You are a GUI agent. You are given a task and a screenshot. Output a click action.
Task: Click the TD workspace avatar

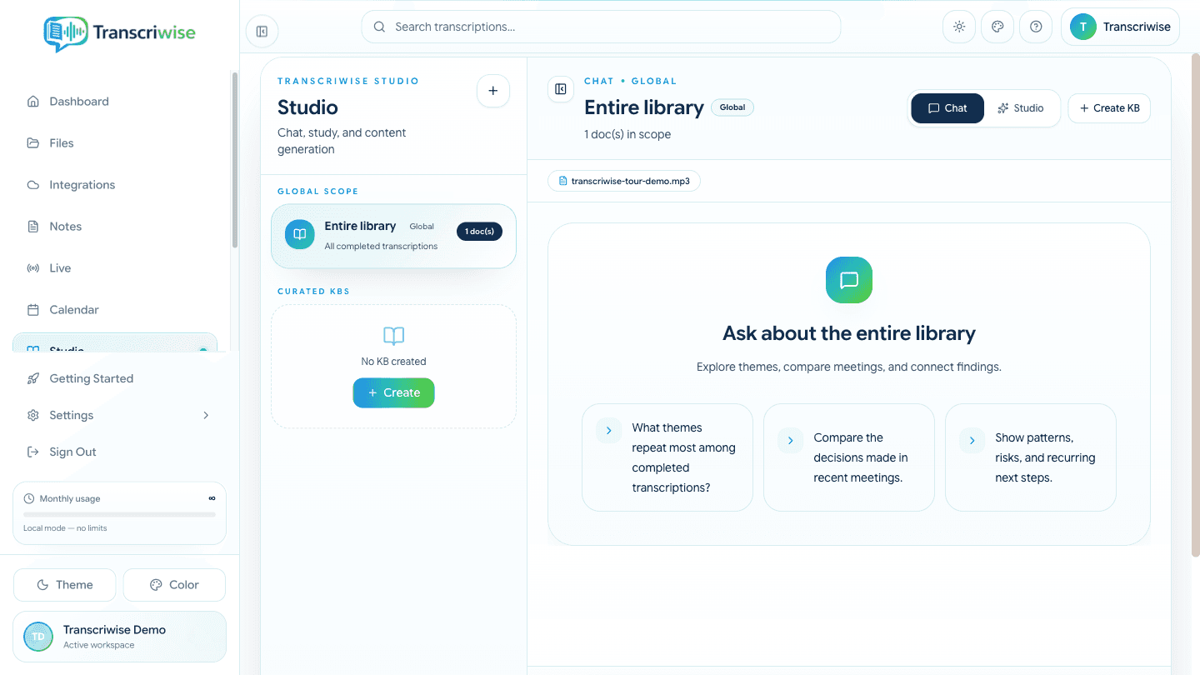pos(38,637)
